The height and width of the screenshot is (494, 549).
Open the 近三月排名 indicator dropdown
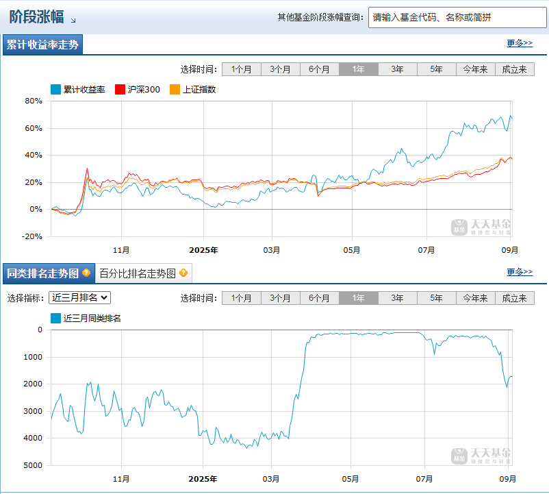pyautogui.click(x=79, y=298)
